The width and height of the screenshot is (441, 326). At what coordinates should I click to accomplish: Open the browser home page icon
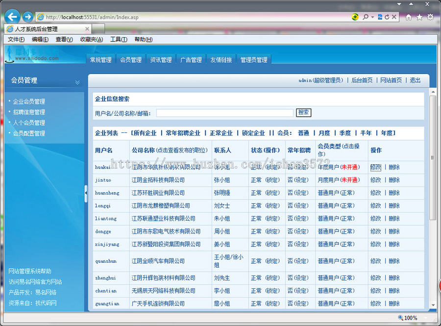409,18
